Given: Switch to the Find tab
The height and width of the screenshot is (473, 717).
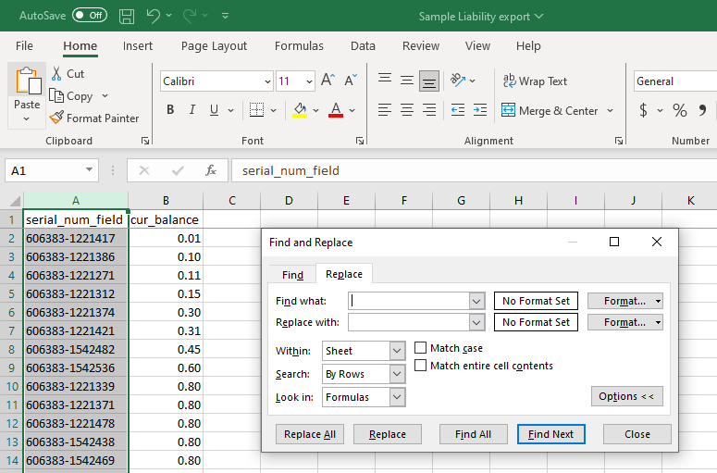Looking at the screenshot, I should [x=292, y=275].
